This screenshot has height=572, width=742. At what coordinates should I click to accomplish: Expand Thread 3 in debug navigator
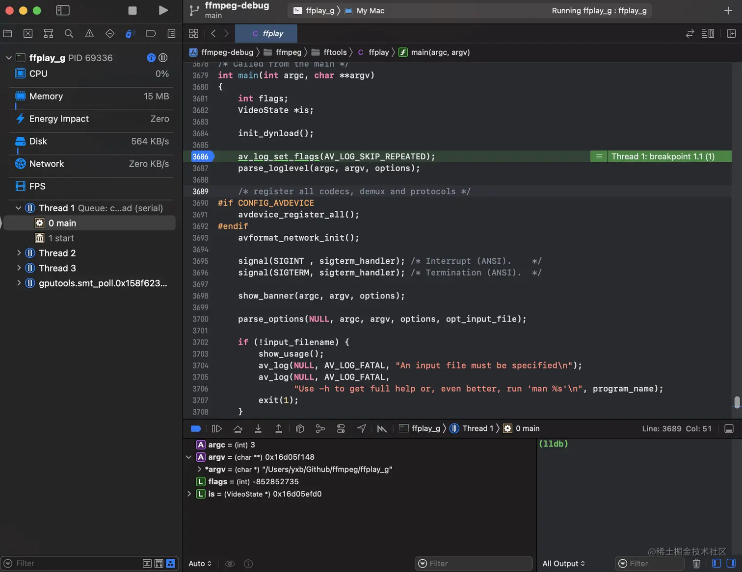[19, 268]
